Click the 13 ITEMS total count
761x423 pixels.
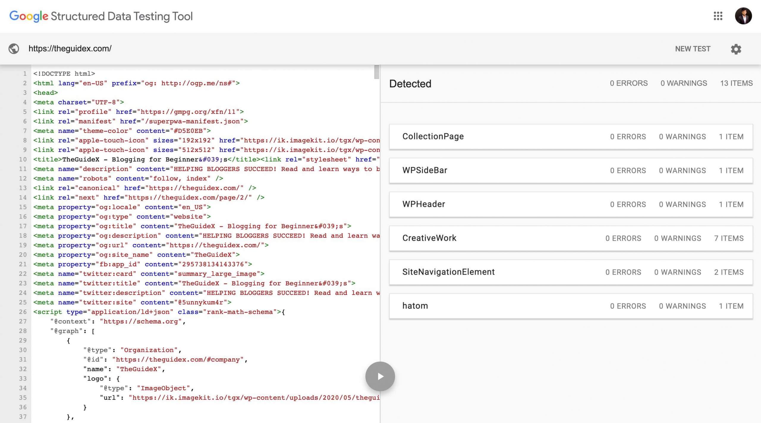point(736,83)
